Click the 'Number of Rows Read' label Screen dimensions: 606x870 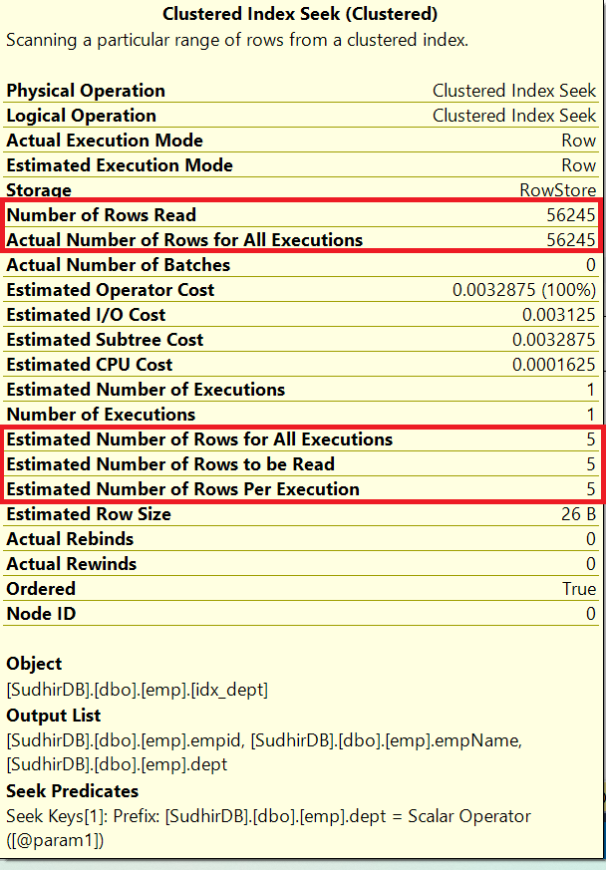[101, 215]
